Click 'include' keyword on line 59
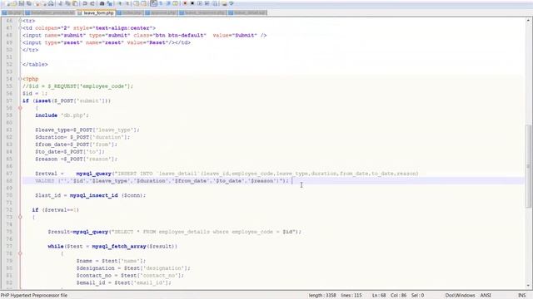The height and width of the screenshot is (299, 533). 47,115
